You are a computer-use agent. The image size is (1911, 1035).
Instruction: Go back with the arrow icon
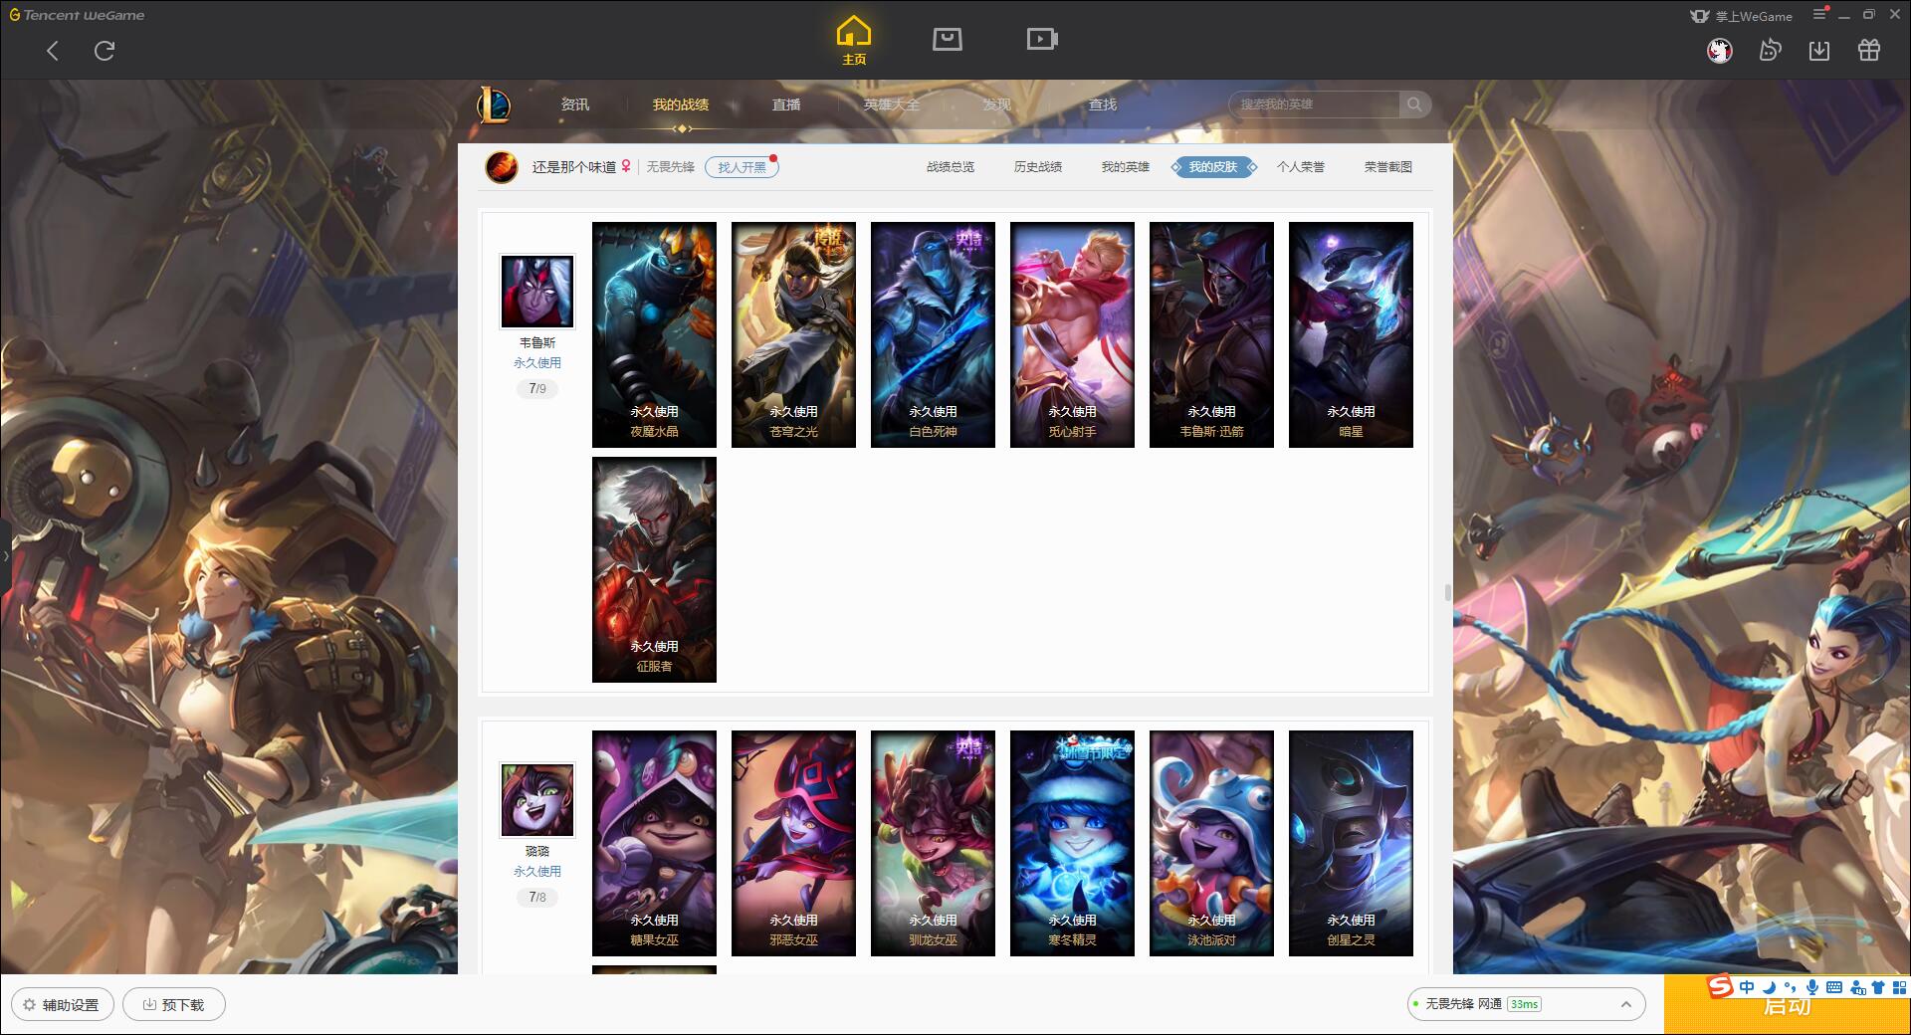53,50
